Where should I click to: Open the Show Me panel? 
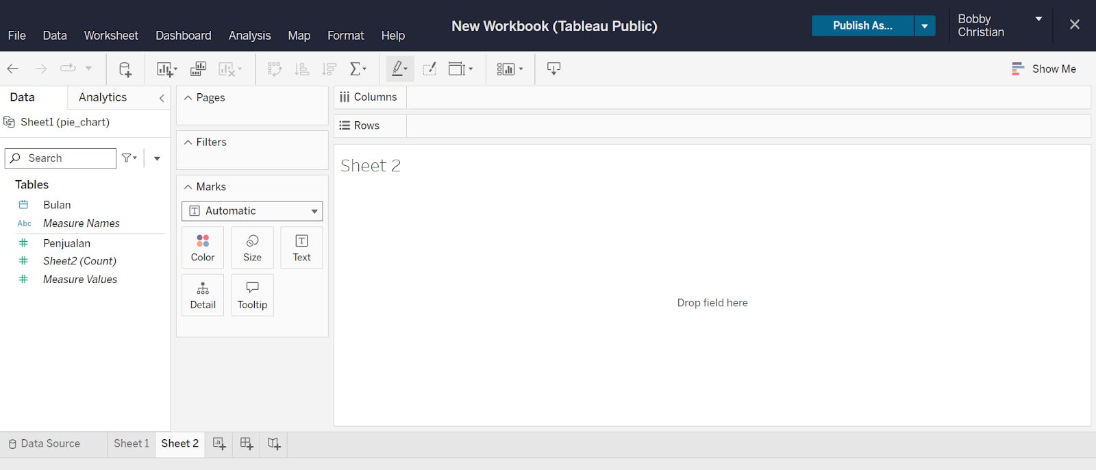click(x=1044, y=69)
